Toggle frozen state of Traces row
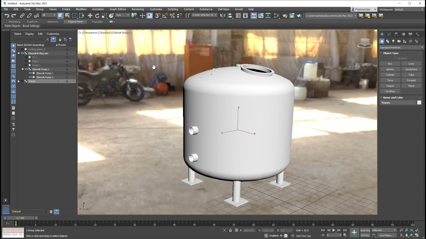 point(67,81)
